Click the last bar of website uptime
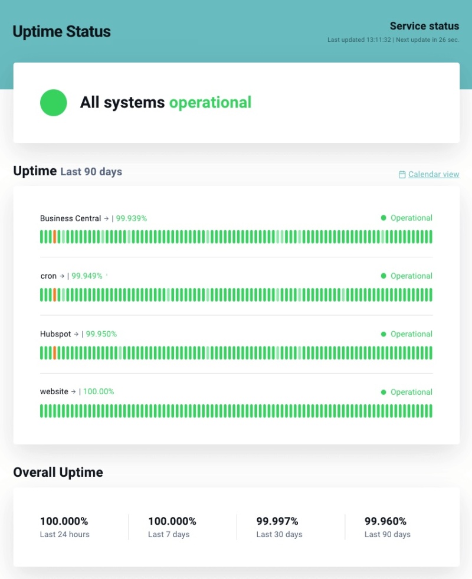This screenshot has width=472, height=579. [431, 411]
